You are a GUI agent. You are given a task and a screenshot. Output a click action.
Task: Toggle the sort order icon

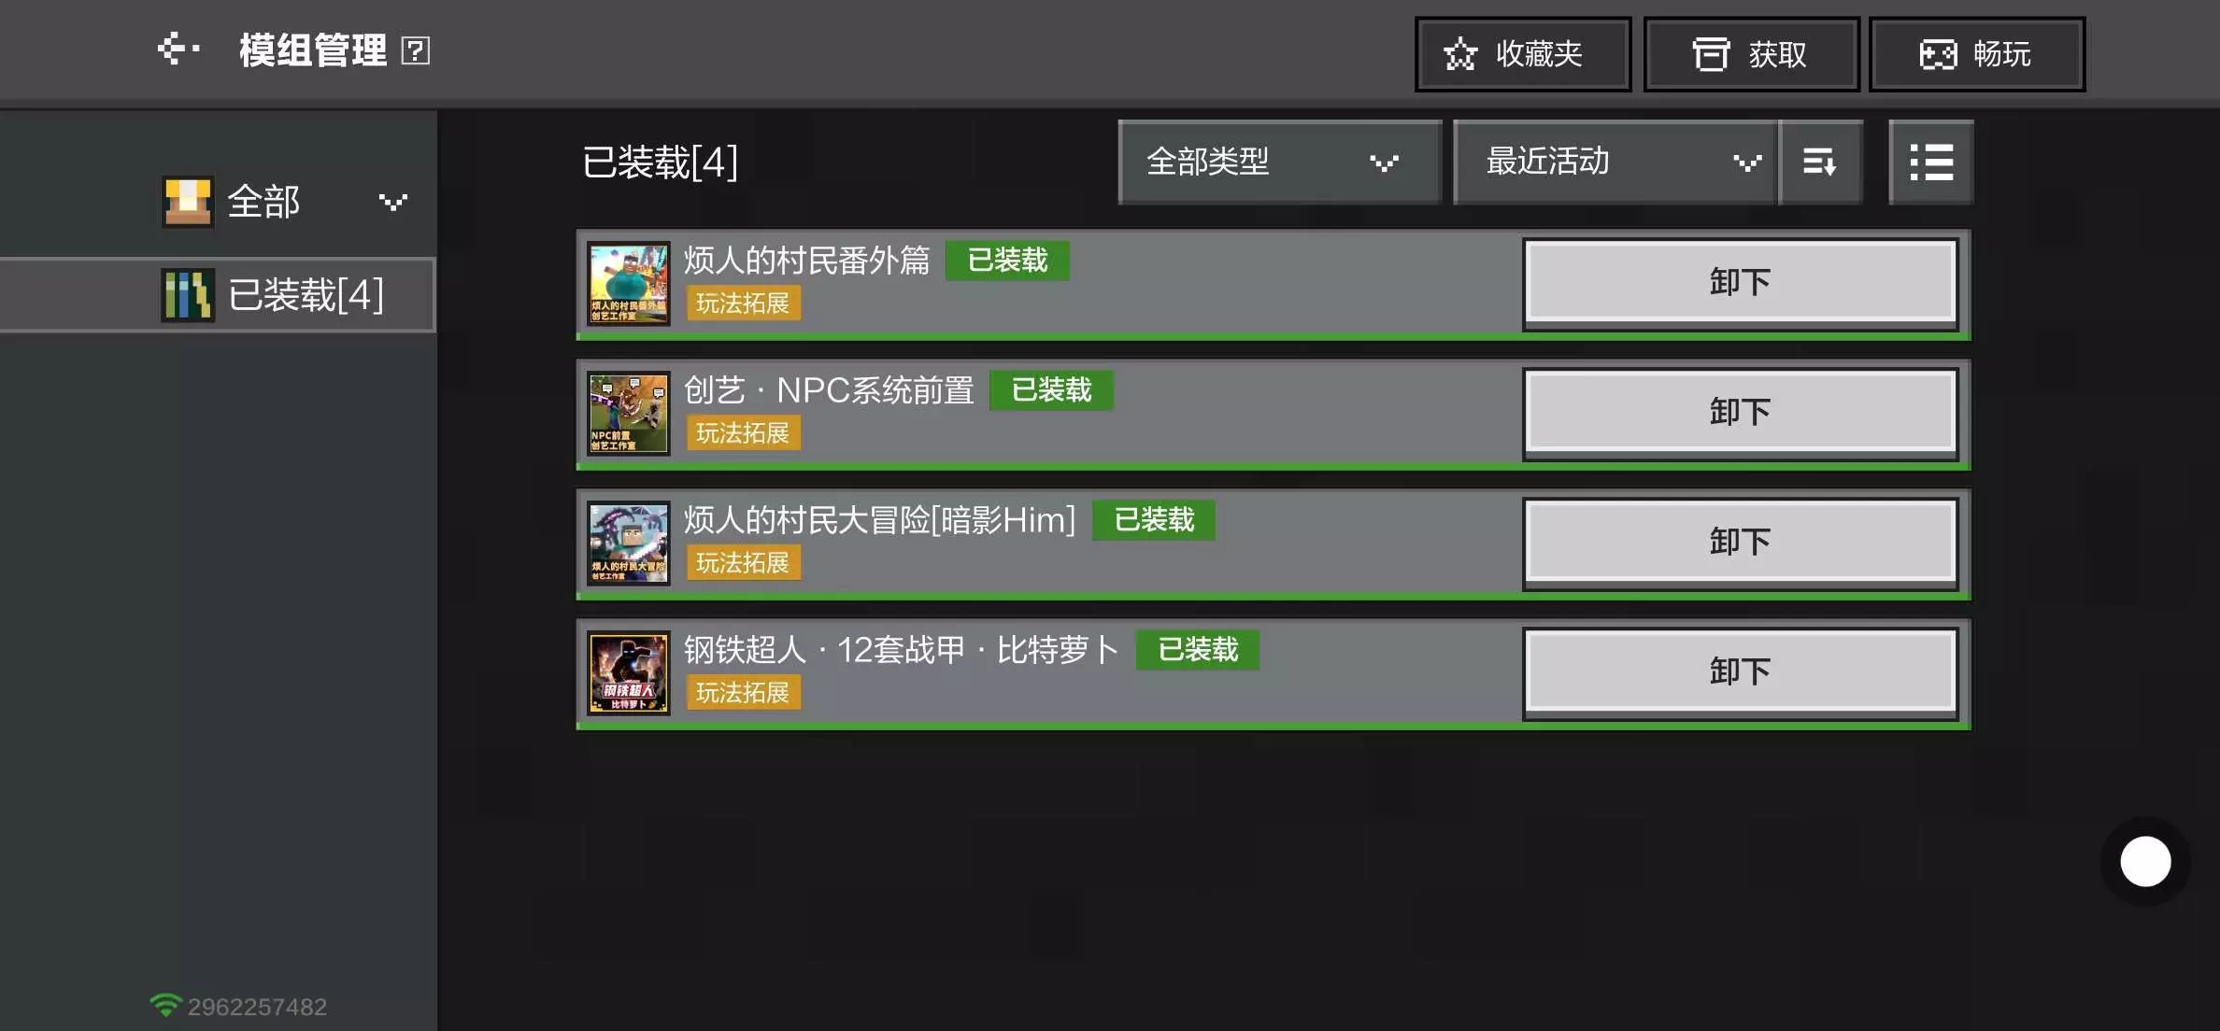point(1820,162)
